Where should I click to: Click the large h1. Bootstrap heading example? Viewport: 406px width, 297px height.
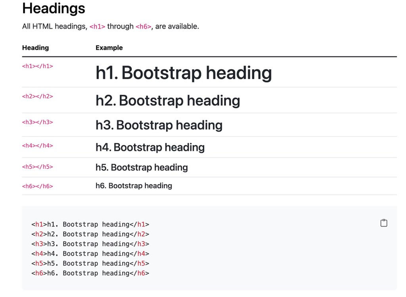point(184,73)
